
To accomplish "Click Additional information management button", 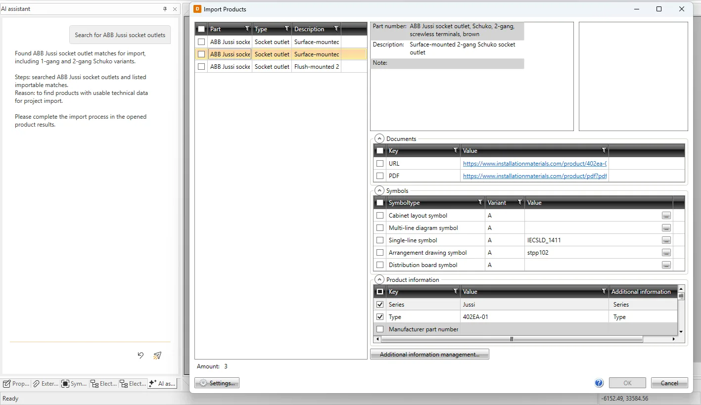I will 429,355.
